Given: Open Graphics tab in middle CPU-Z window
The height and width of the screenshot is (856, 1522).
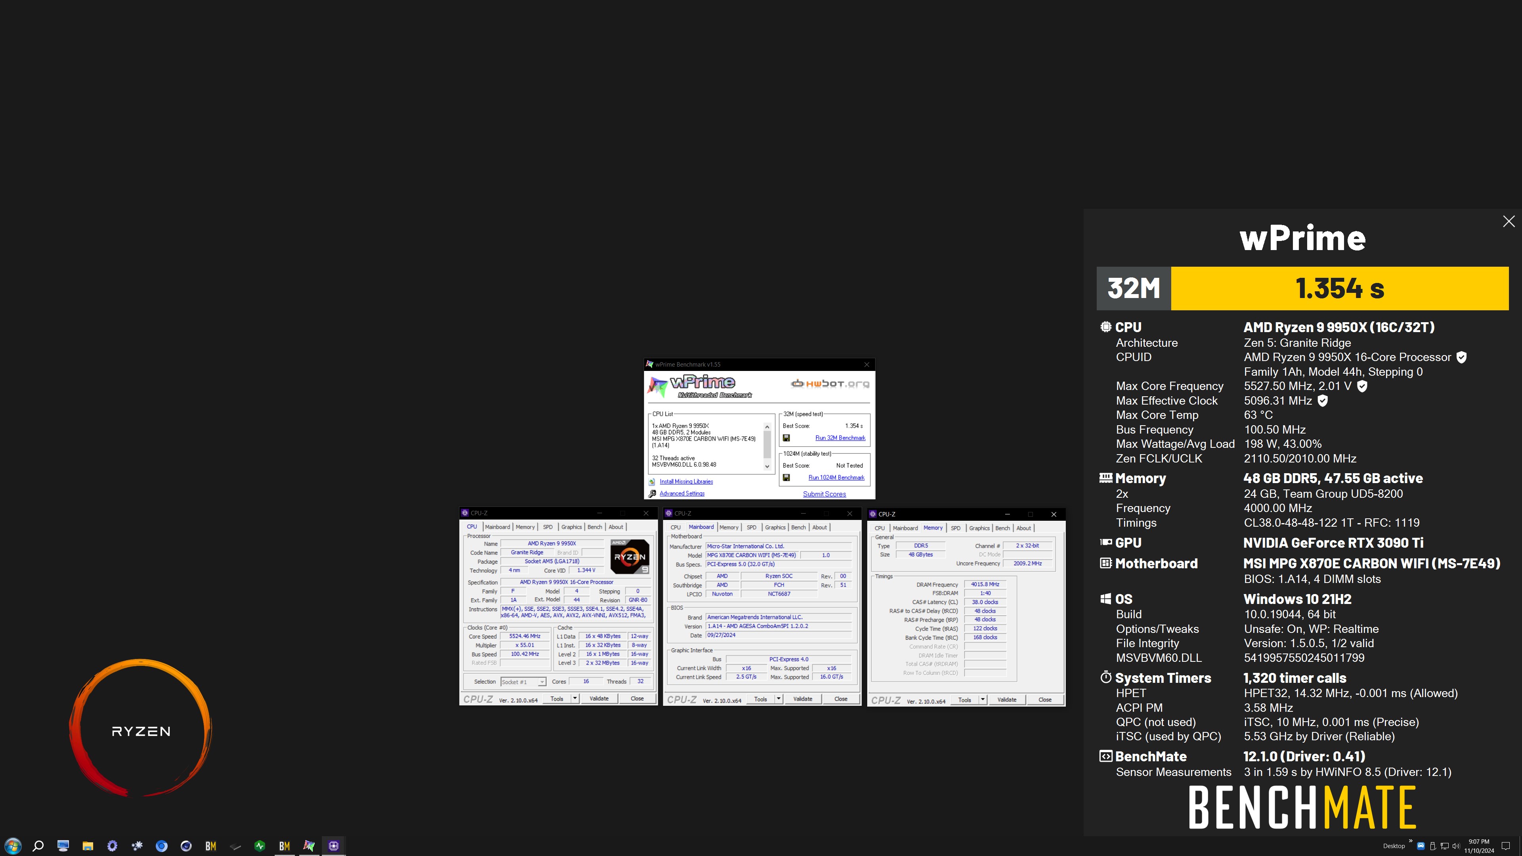Looking at the screenshot, I should [x=775, y=527].
